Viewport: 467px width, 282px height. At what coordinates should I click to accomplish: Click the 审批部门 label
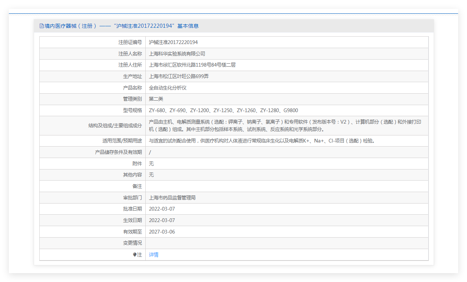point(132,198)
